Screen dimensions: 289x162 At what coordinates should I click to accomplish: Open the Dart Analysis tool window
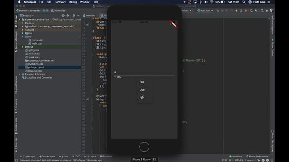coord(47,157)
